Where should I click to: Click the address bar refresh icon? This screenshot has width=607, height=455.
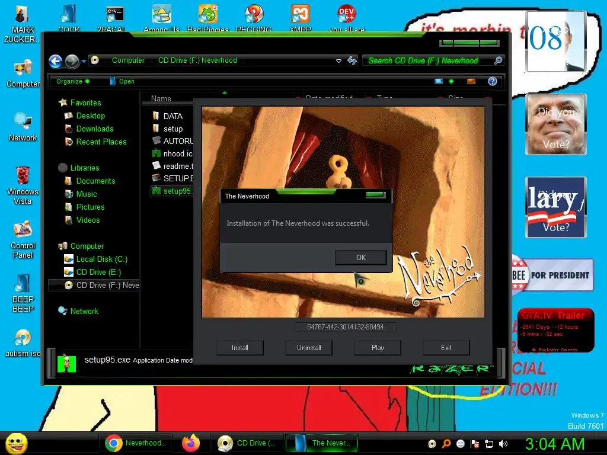click(x=352, y=61)
